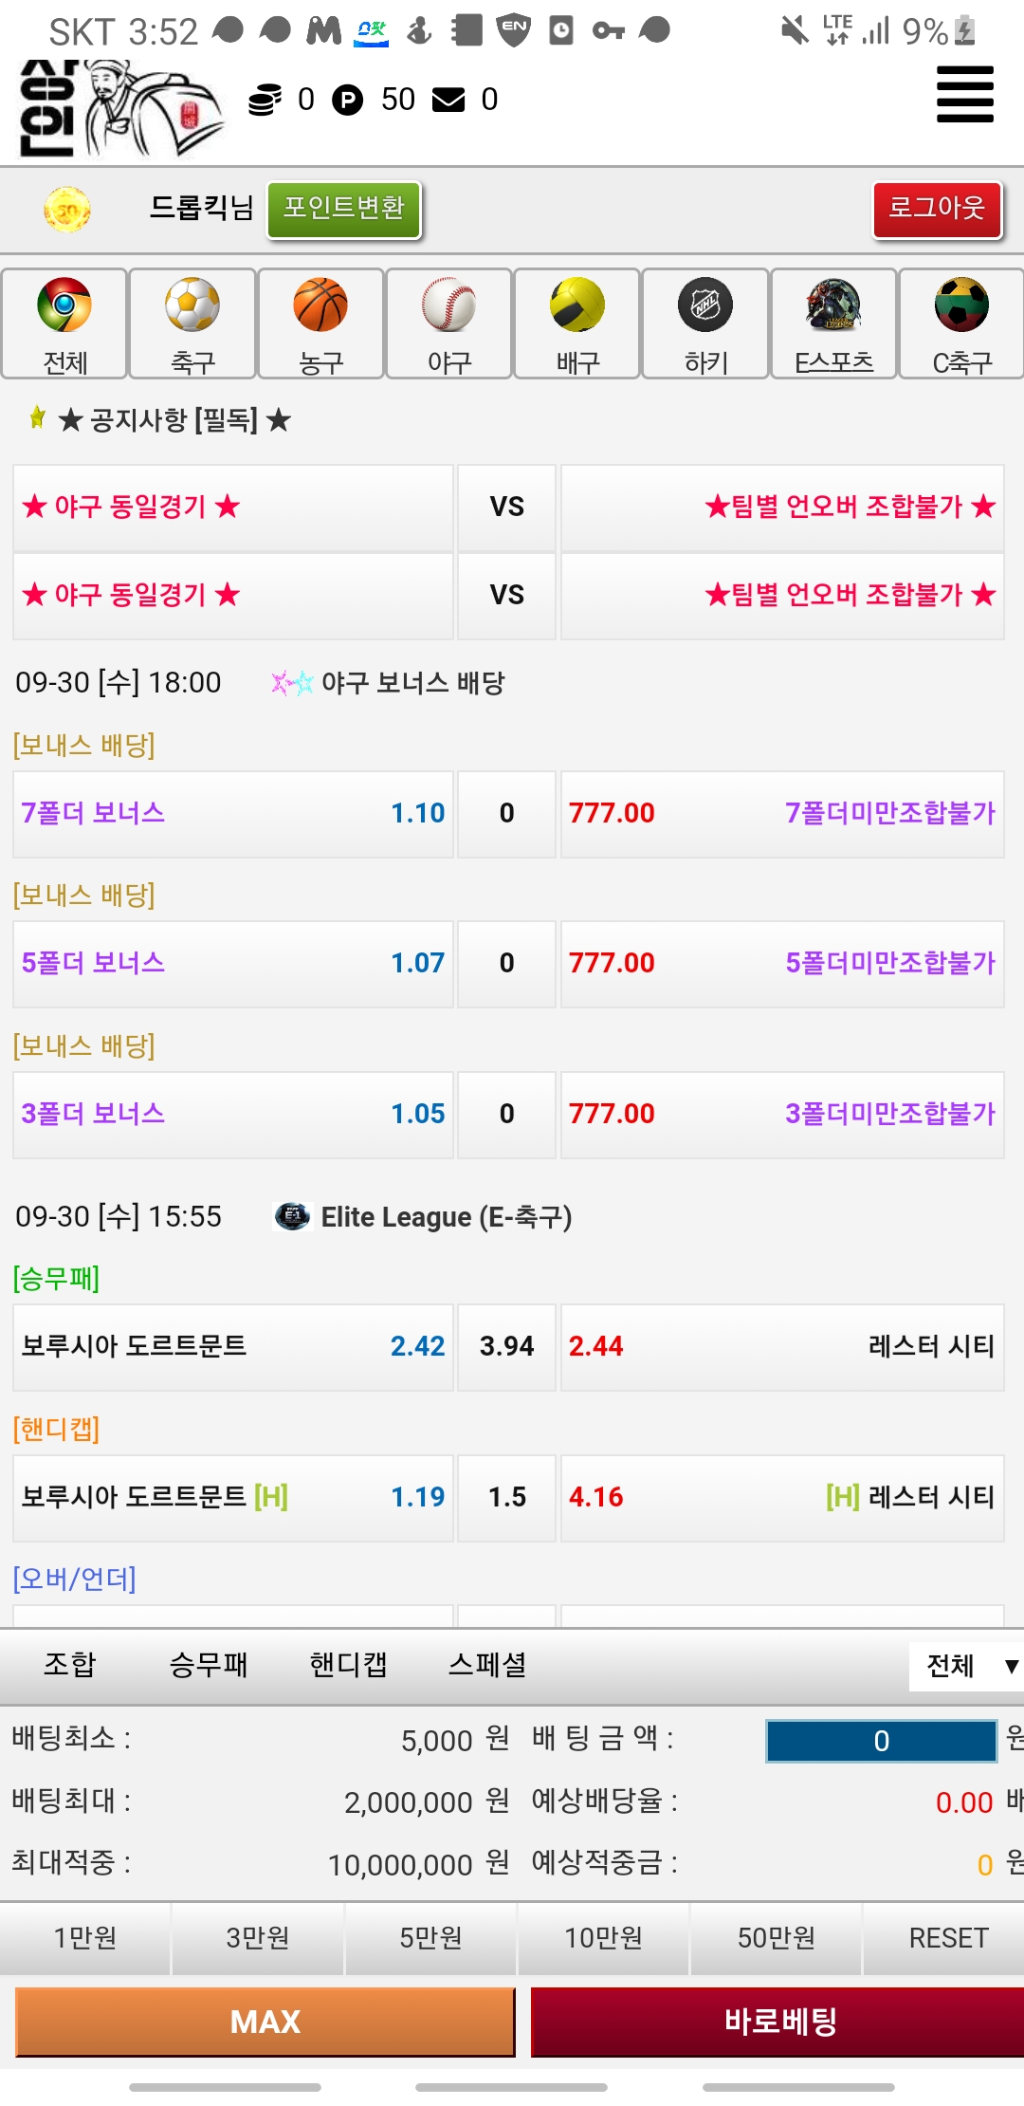Add 10만원 to the bet amount

(x=603, y=1938)
